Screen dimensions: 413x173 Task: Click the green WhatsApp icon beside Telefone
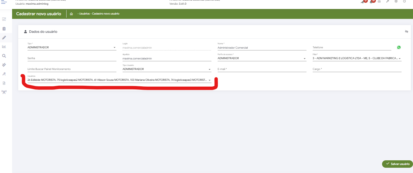click(399, 47)
